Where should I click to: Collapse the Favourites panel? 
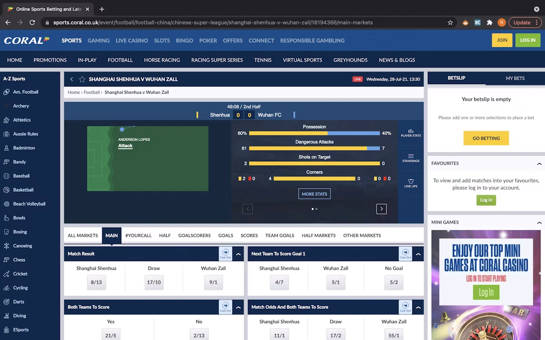point(539,164)
